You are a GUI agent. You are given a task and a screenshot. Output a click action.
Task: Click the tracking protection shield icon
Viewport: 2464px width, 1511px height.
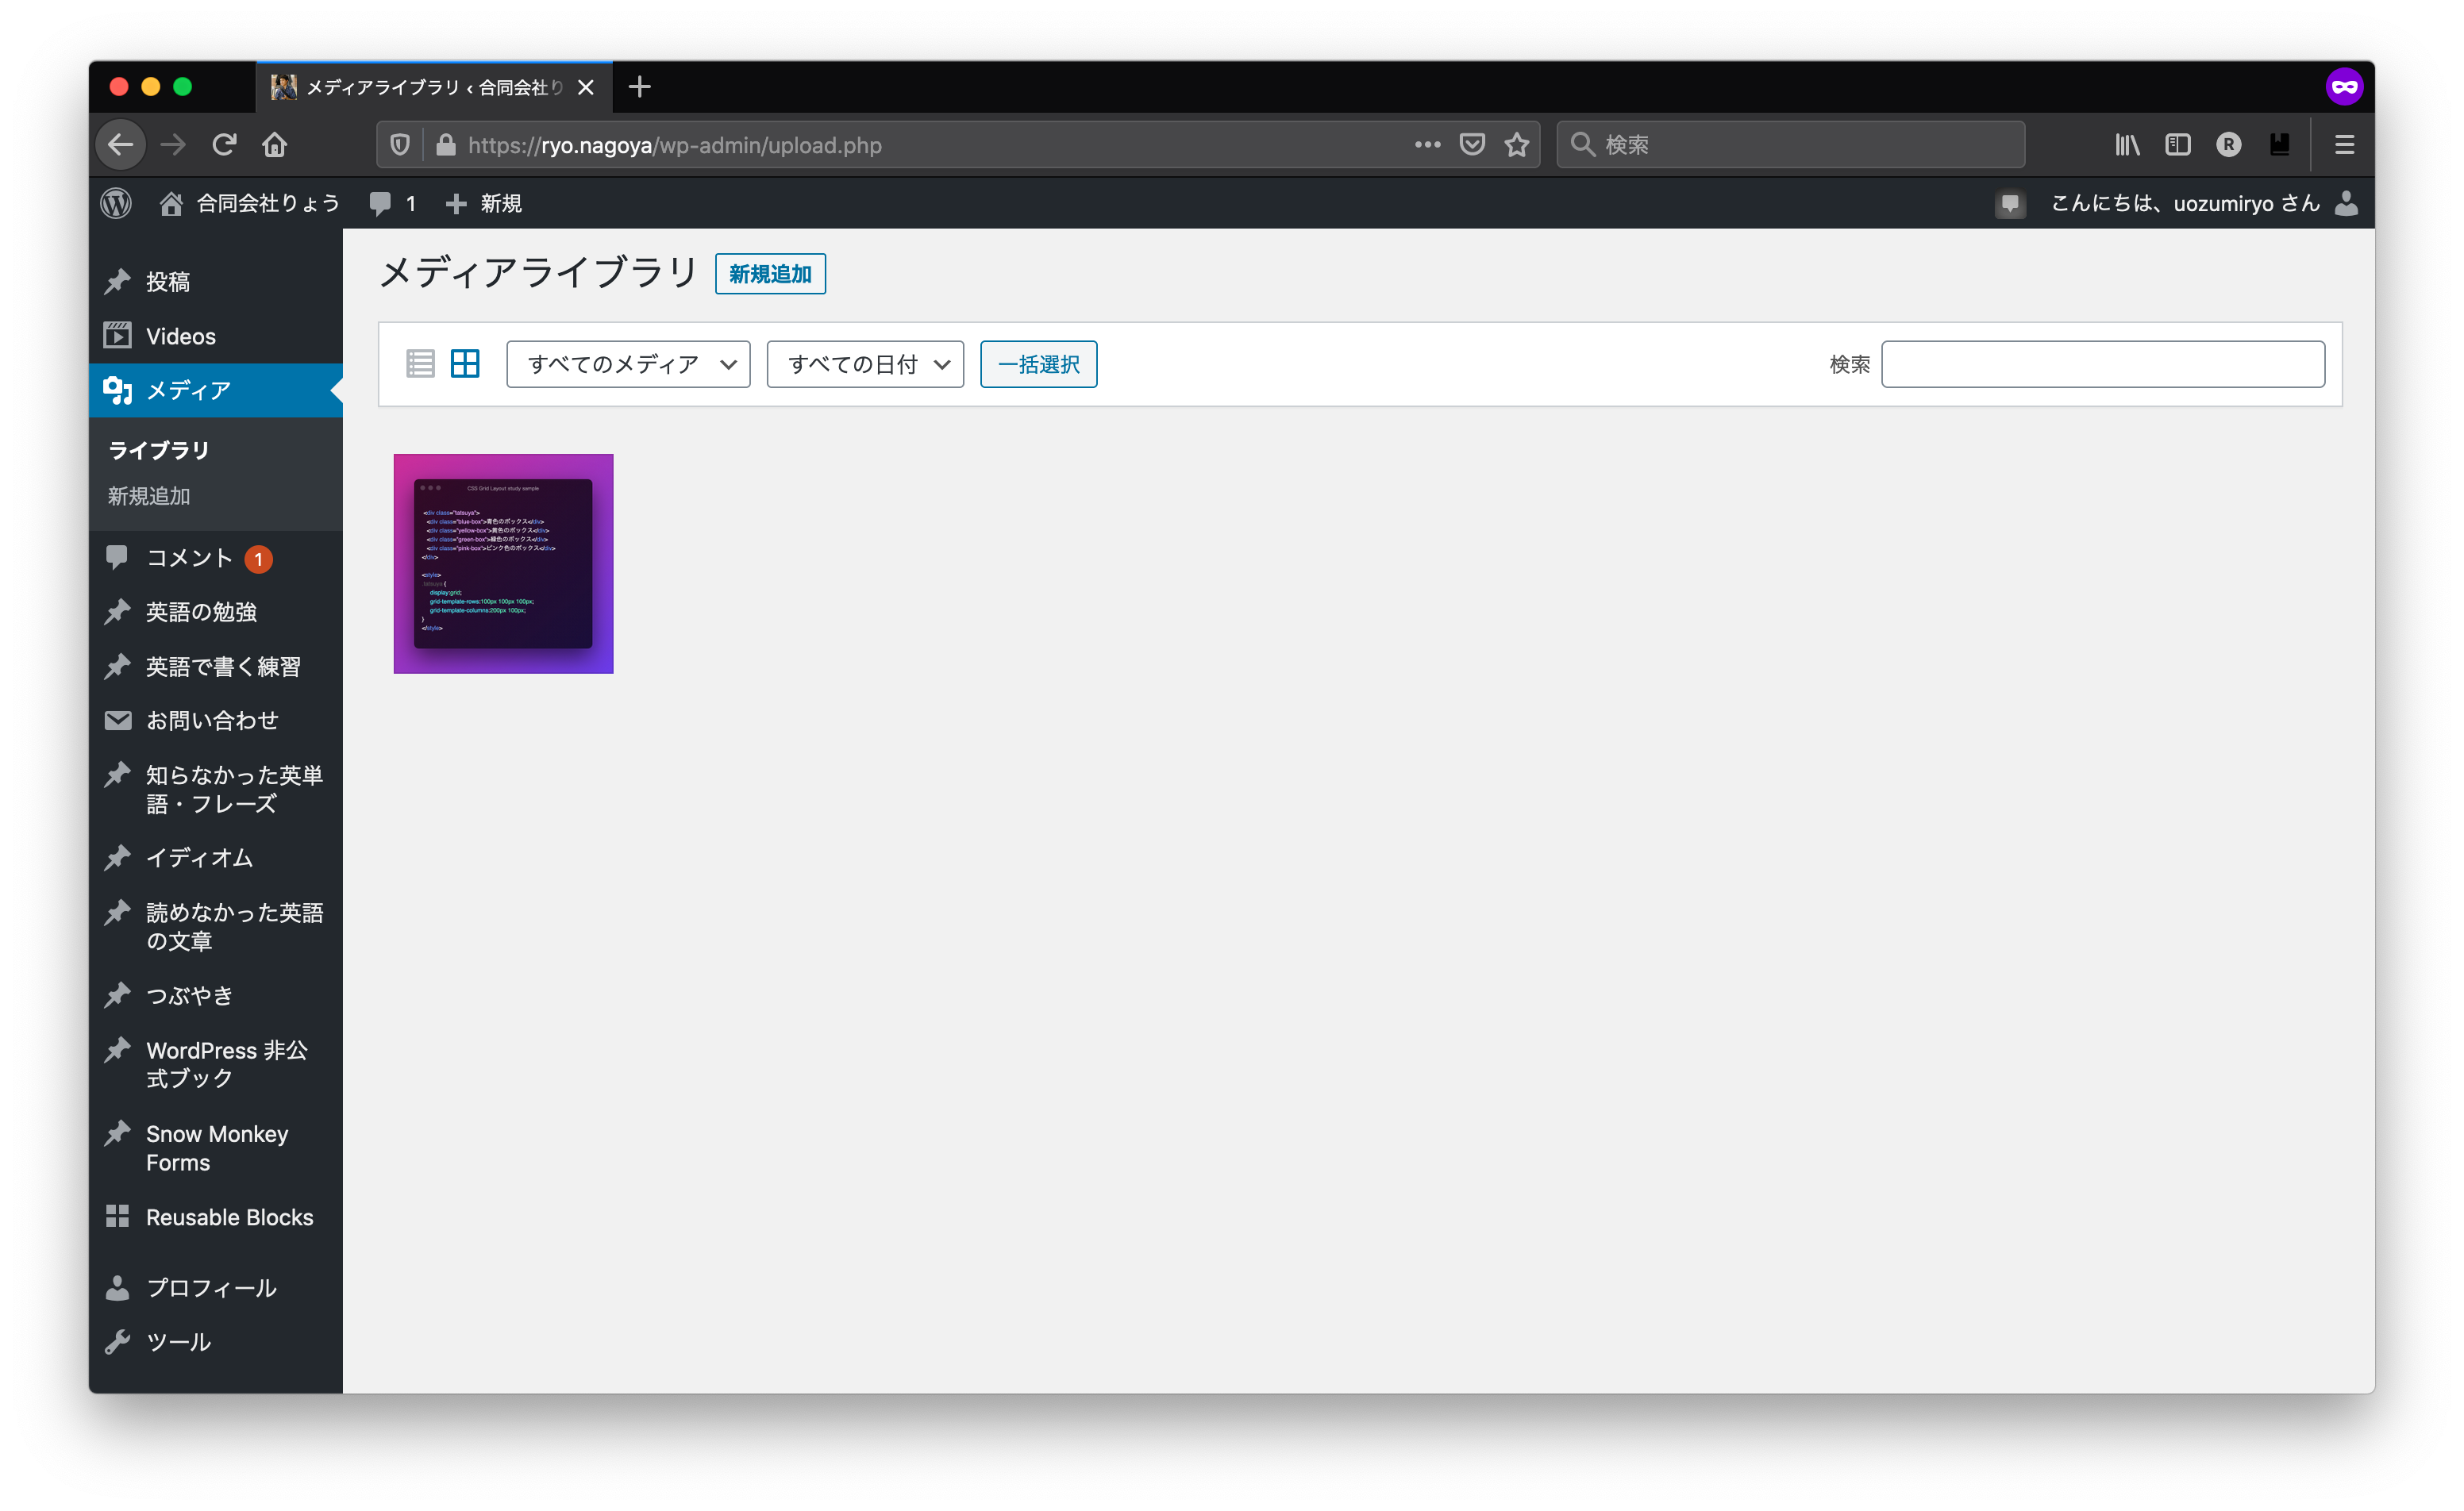400,145
